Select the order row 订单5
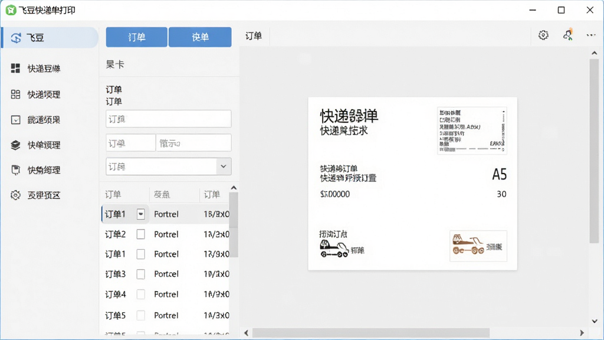 165,315
